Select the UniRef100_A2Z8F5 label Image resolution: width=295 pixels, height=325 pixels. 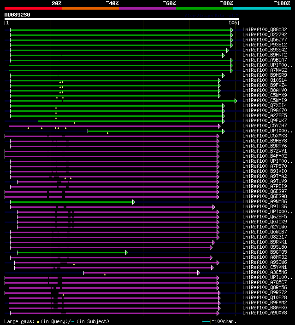click(265, 115)
